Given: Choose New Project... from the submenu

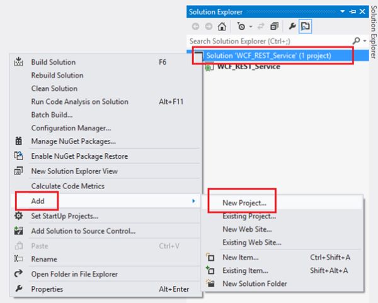Looking at the screenshot, I should click(x=244, y=203).
